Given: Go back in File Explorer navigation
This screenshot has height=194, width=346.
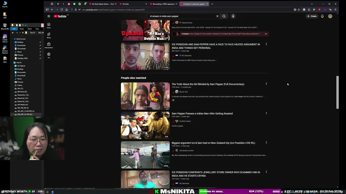Looking at the screenshot, I should 13,33.
